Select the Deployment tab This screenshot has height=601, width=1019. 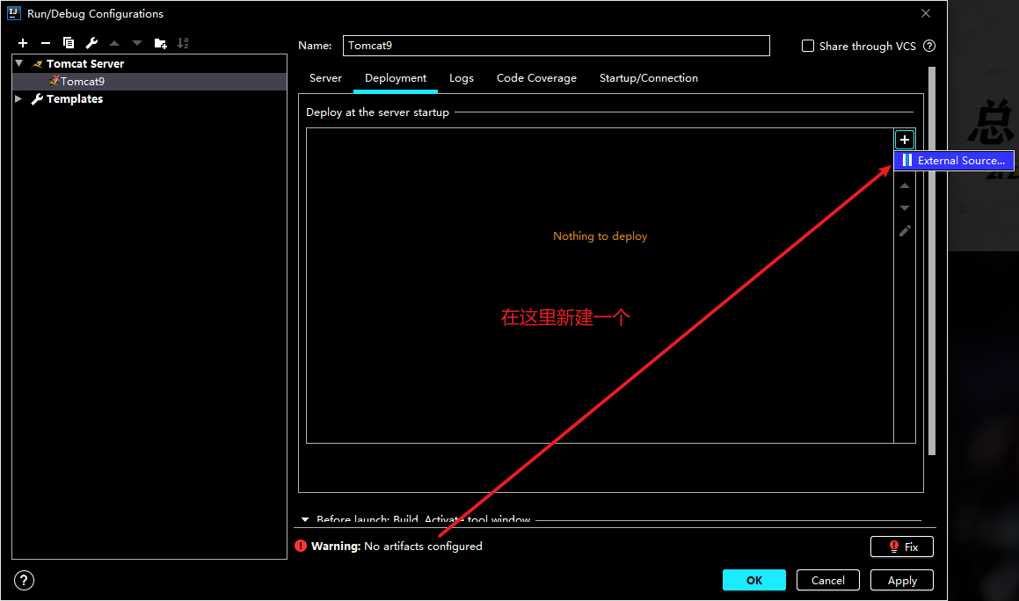point(396,78)
